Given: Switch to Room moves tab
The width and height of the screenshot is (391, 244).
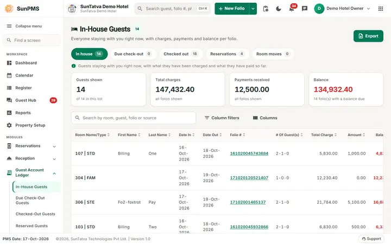Looking at the screenshot, I should 273,54.
